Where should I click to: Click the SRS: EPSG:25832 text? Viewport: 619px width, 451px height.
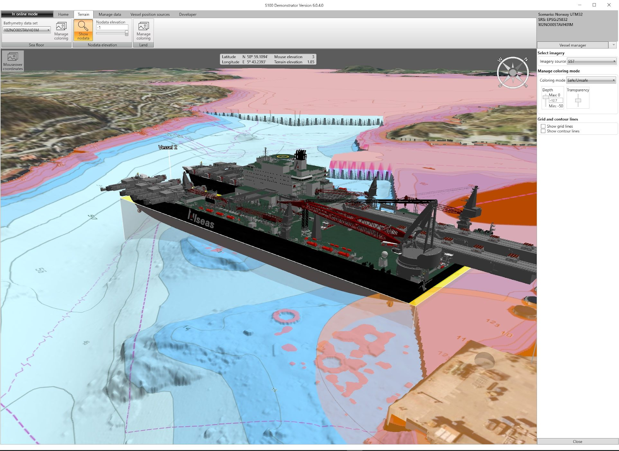click(552, 19)
